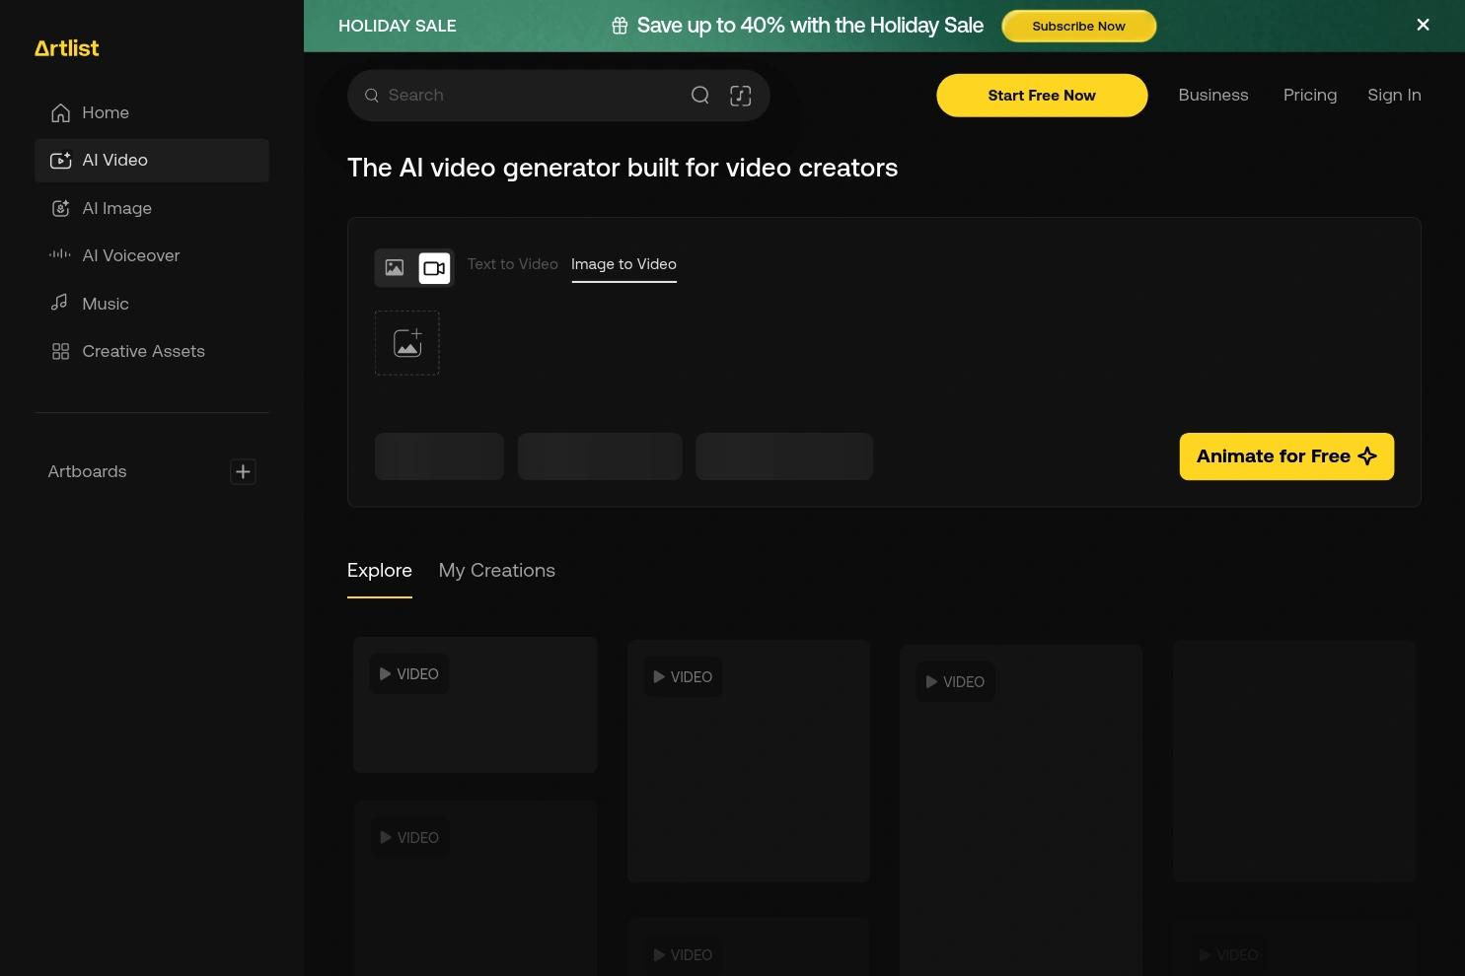
Task: Select the Text to Video tab
Action: click(x=512, y=264)
